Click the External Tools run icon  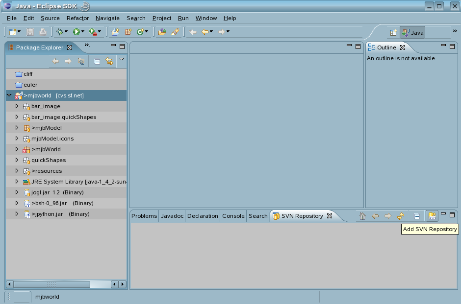pos(93,32)
